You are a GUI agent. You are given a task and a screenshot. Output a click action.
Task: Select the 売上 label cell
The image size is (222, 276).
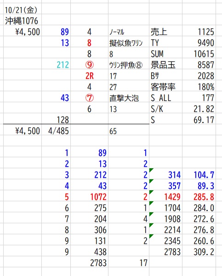[x=159, y=32]
